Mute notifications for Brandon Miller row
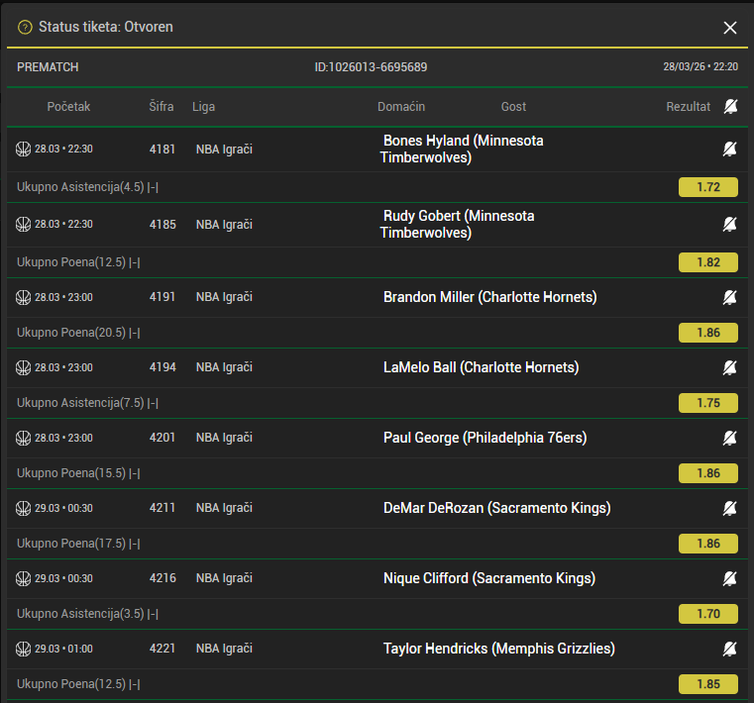The width and height of the screenshot is (754, 703). coord(730,297)
